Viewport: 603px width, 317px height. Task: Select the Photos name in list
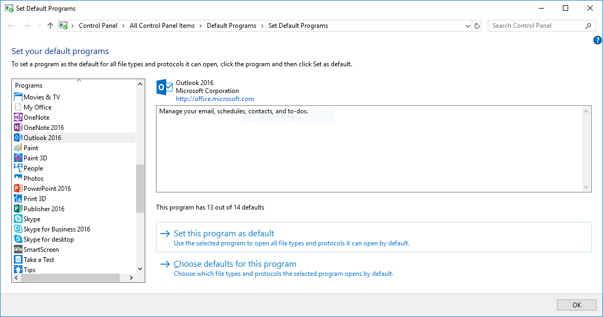pos(33,178)
